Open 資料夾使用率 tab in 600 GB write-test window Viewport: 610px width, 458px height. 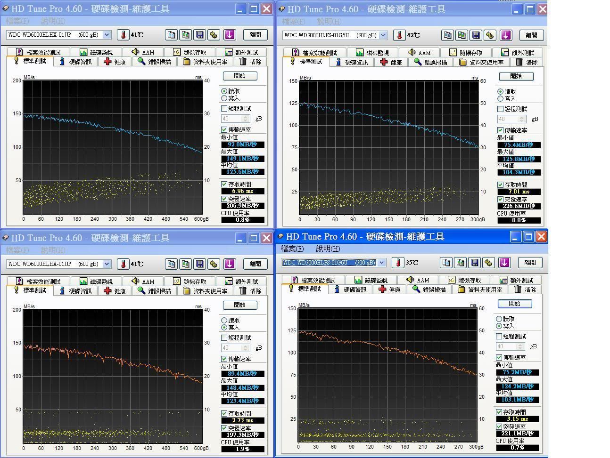pos(206,290)
